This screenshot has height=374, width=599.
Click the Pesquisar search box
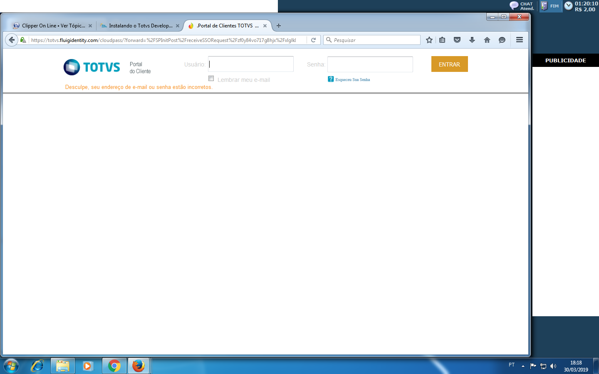pos(372,40)
